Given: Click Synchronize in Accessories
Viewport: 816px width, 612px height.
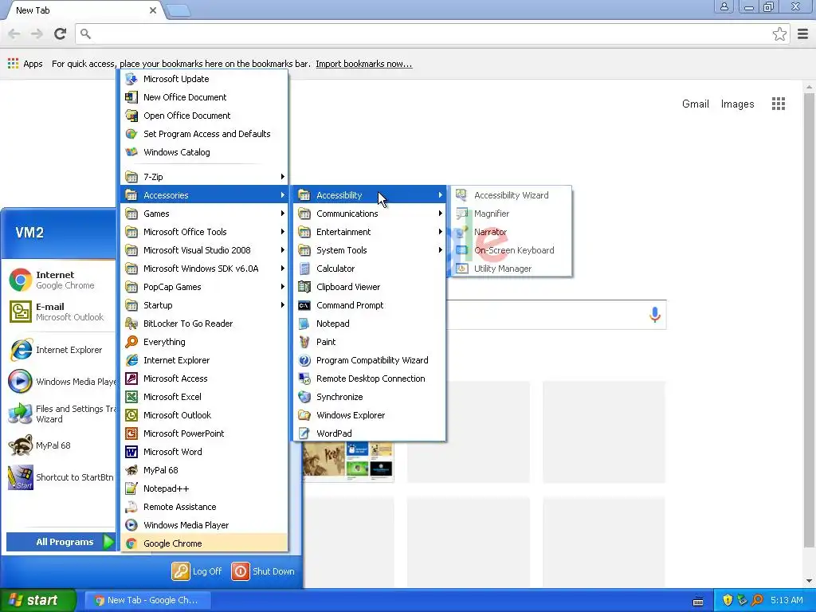Looking at the screenshot, I should 370,397.
